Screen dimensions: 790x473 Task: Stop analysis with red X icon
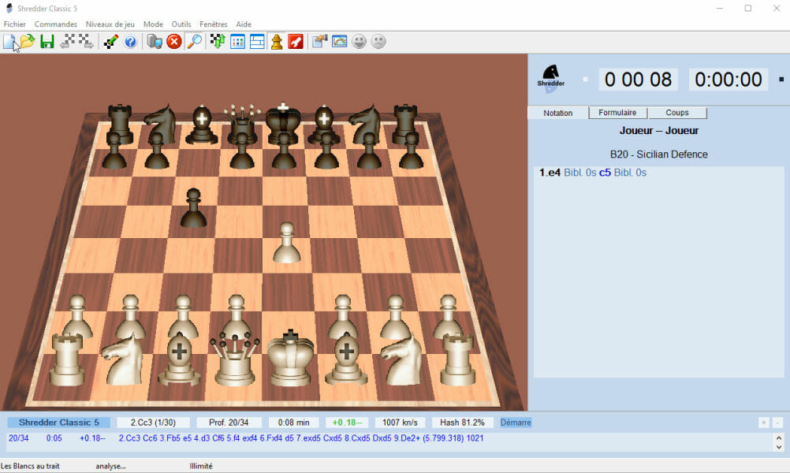tap(174, 41)
